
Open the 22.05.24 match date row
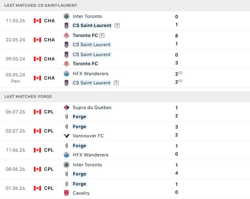click(125, 40)
